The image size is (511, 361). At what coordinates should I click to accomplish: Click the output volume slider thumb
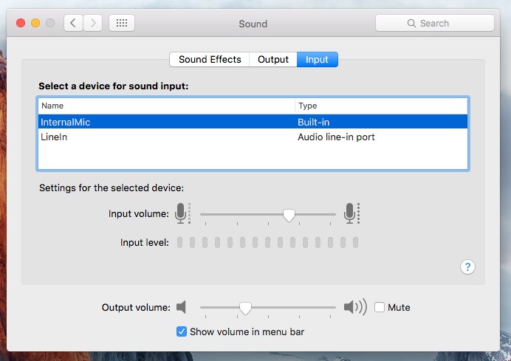pyautogui.click(x=245, y=307)
